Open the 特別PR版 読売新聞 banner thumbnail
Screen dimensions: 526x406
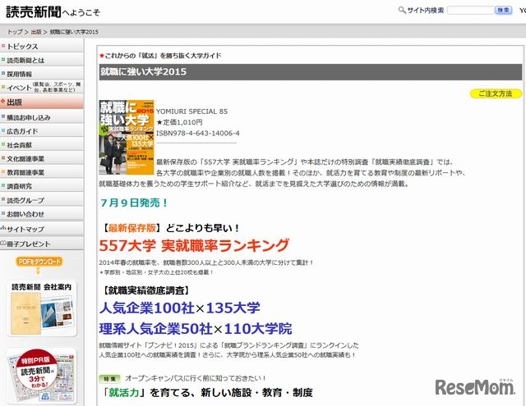42,376
